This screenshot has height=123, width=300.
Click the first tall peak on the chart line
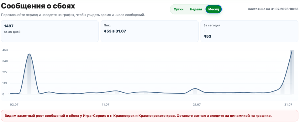click(29, 54)
